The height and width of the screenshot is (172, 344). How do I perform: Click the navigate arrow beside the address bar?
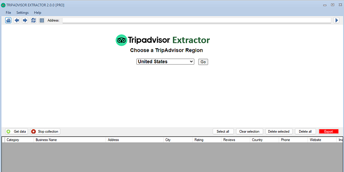336,20
